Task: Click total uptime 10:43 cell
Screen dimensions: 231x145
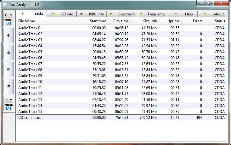Action: tap(175, 118)
